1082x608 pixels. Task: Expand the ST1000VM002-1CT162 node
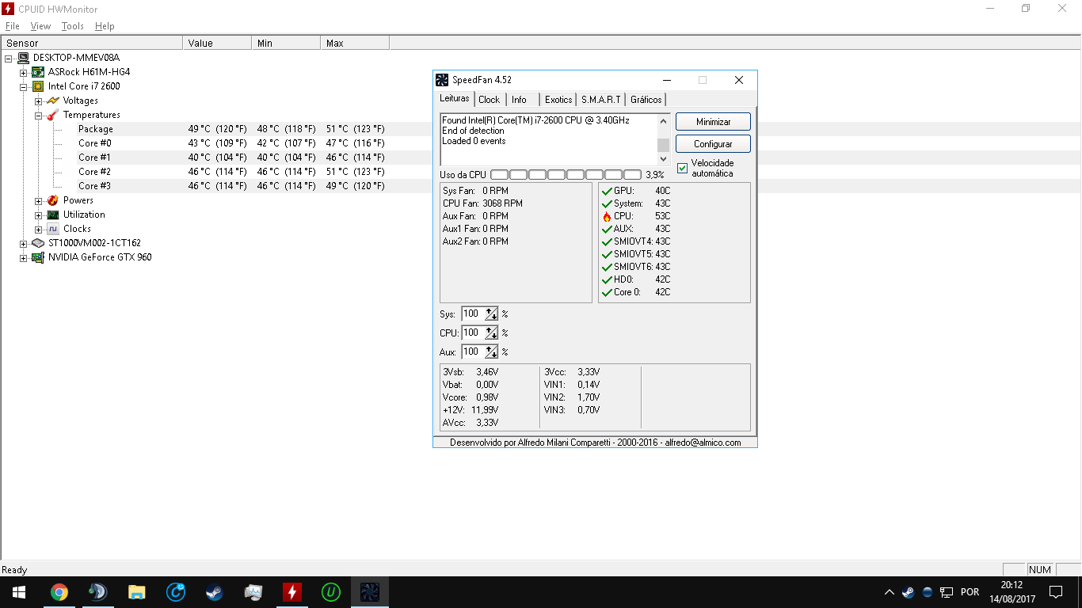point(24,244)
